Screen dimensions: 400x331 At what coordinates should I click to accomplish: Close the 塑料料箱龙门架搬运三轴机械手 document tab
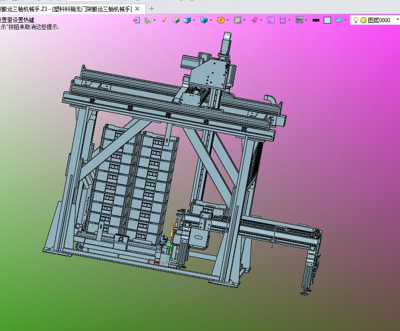[137, 9]
